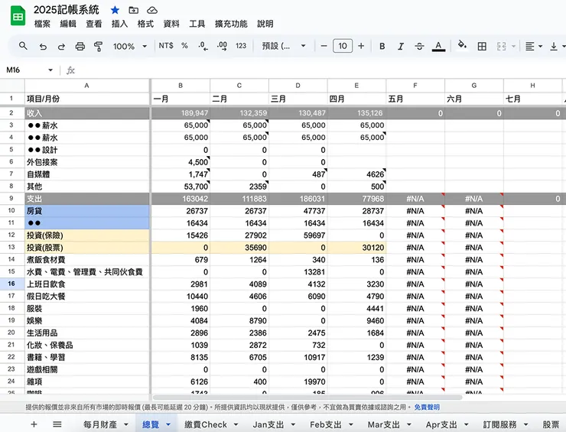The height and width of the screenshot is (432, 566).
Task: Switch to the Apr支出 sheet tab
Action: [x=441, y=424]
